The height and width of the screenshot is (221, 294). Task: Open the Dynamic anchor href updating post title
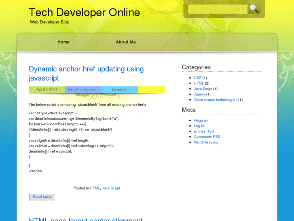point(86,73)
